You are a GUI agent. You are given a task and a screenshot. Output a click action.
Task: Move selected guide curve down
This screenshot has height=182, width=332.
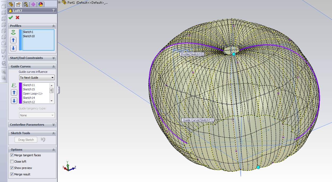14,101
